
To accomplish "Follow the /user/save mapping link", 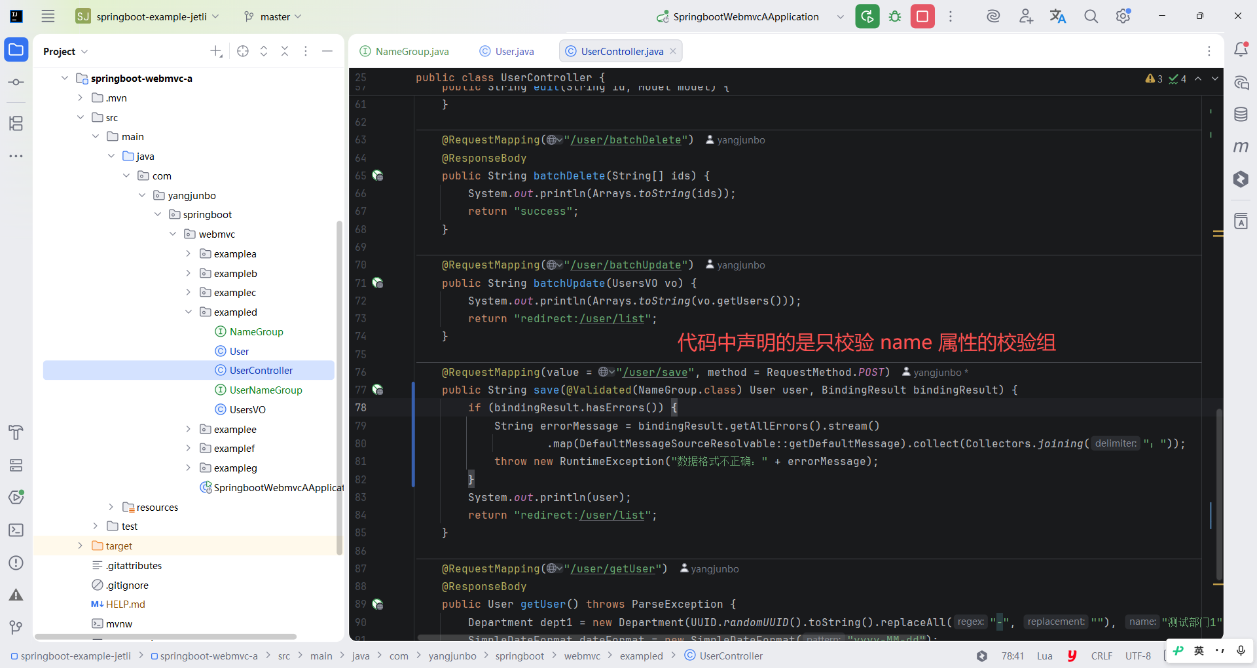I will (655, 372).
